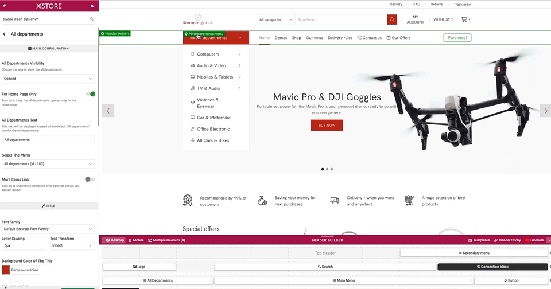Viewport: 551px width, 289px height.
Task: Open the Font Family dropdown
Action: [x=48, y=229]
